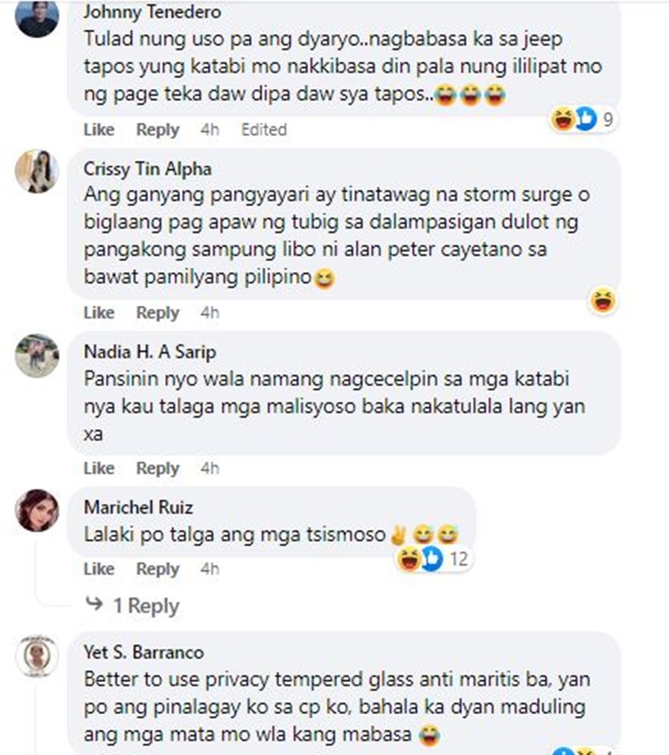
Task: Reply to Crissy Tin Alpha's comment
Action: (158, 312)
